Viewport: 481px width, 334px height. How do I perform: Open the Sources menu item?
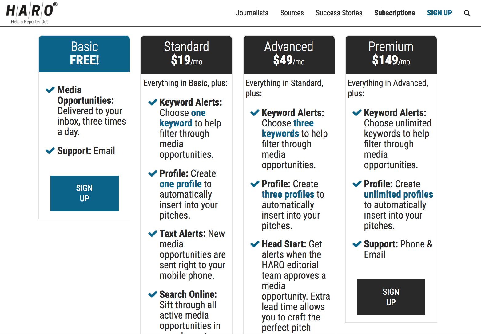coord(292,13)
